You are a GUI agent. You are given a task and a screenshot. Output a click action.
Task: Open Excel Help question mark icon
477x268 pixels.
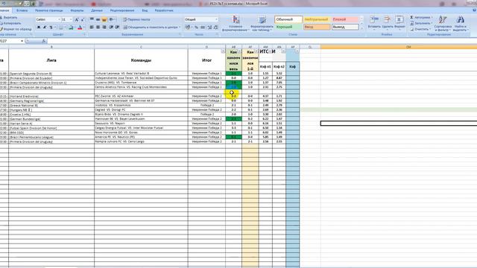click(x=475, y=10)
